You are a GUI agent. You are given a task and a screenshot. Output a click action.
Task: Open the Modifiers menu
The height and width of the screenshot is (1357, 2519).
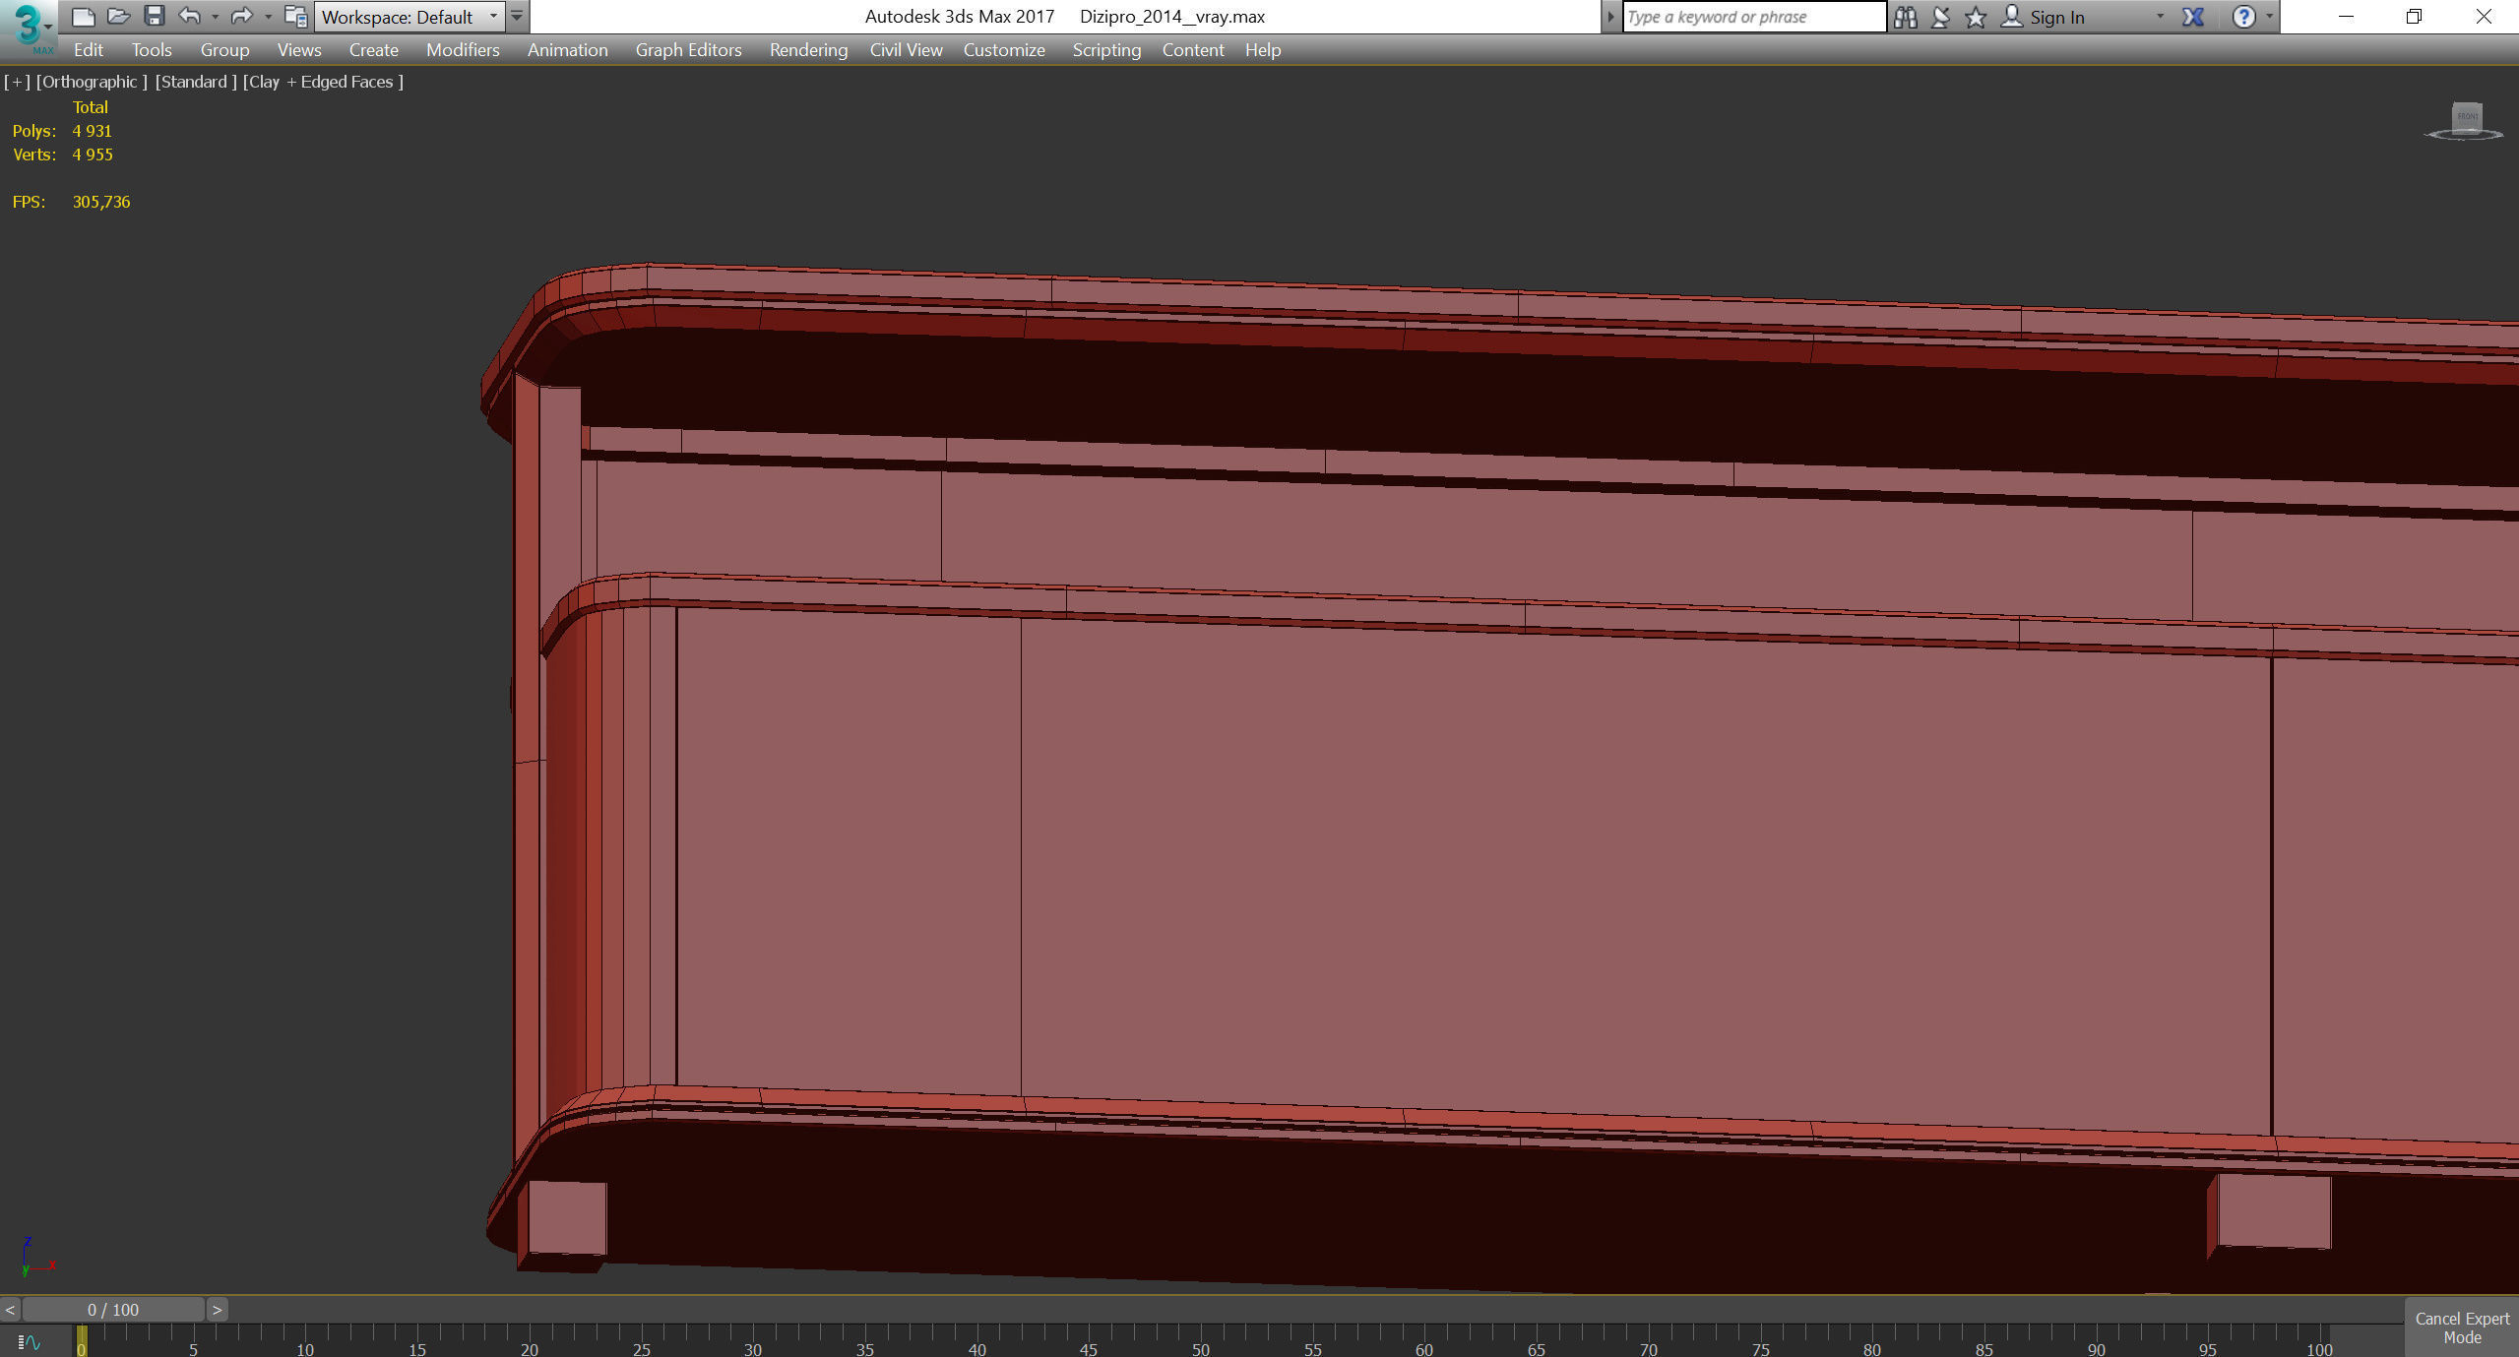click(463, 50)
